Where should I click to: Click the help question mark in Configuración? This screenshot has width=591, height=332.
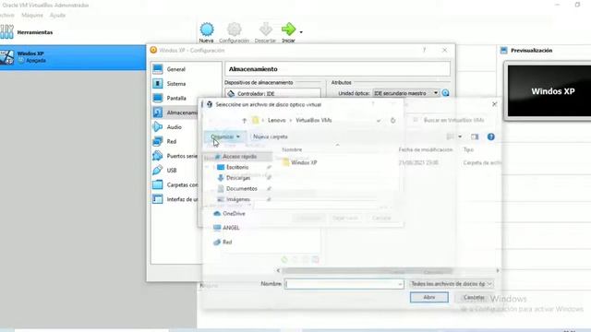[x=424, y=50]
